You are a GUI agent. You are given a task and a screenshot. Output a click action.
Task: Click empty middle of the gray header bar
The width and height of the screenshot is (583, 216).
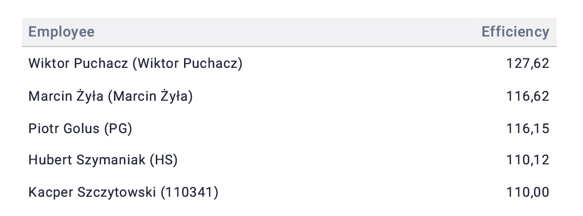point(288,32)
